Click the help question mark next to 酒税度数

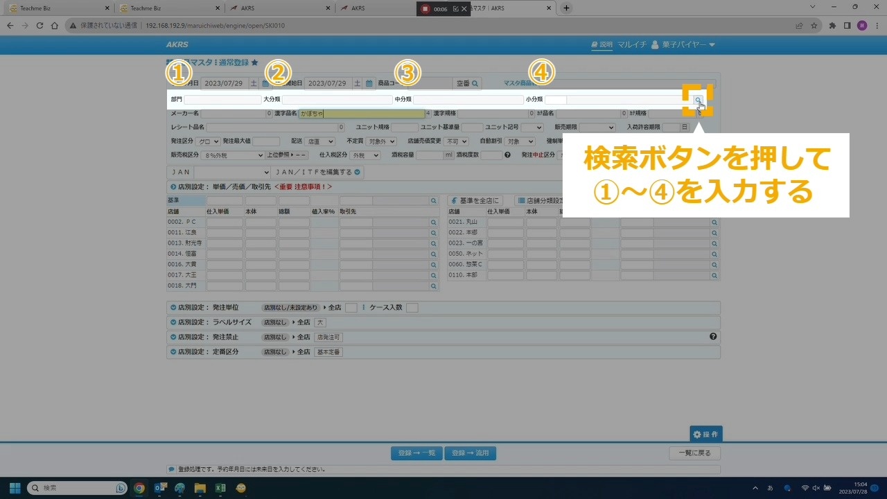pos(507,155)
